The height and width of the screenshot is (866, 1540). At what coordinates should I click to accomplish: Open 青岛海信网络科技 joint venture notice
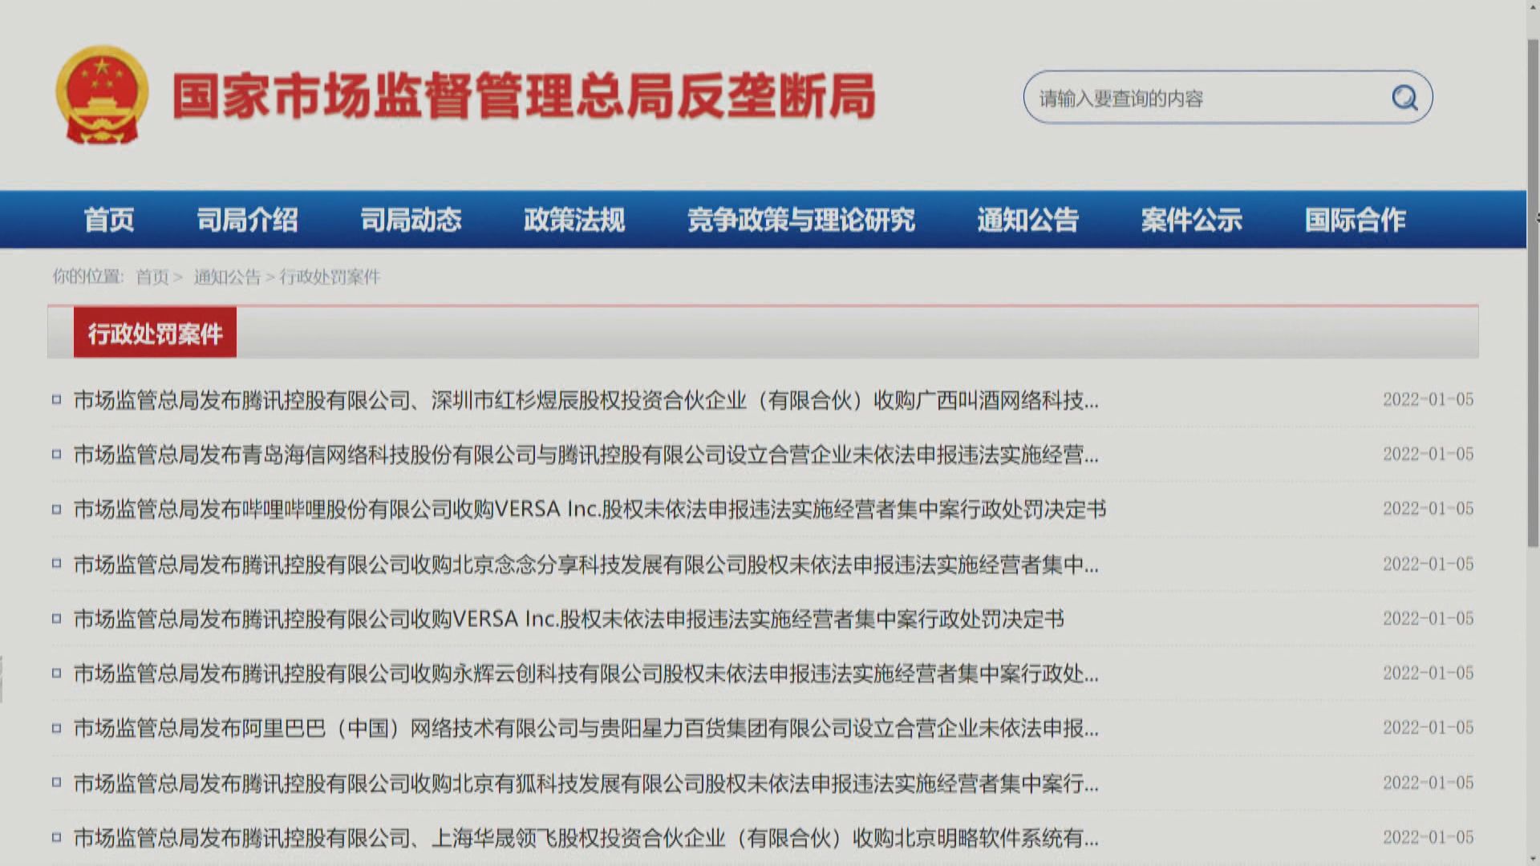point(586,455)
